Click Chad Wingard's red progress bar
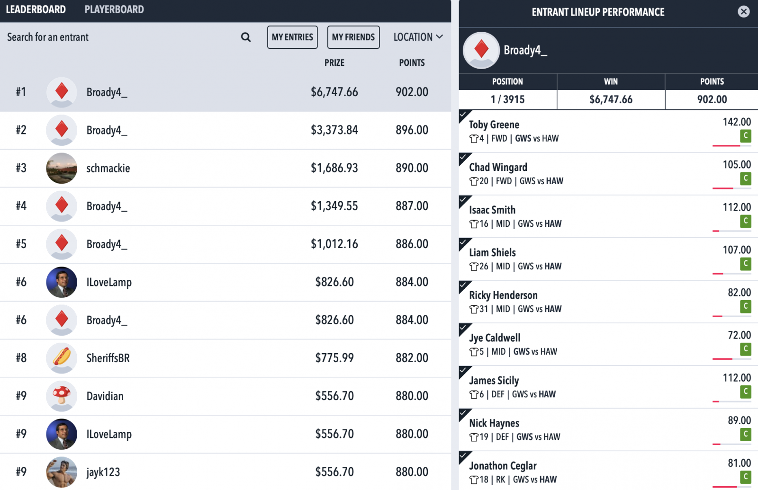Screen dimensions: 758x490 pyautogui.click(x=723, y=188)
